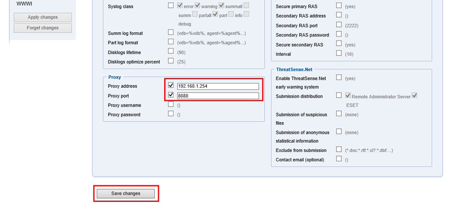This screenshot has height=212, width=452.
Task: Enable the Proxy username checkbox
Action: (x=171, y=105)
